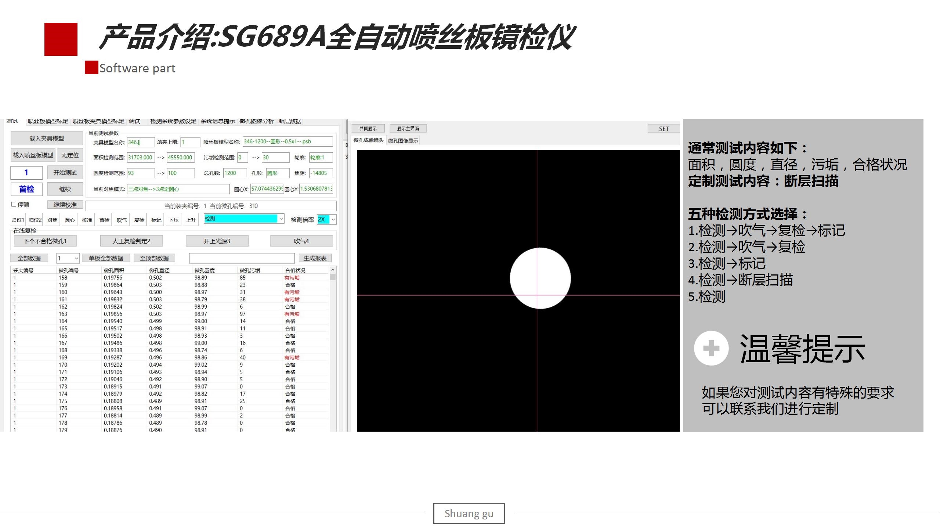The height and width of the screenshot is (529, 940).
Task: Click the 吹气 toolbar button
Action: (122, 220)
